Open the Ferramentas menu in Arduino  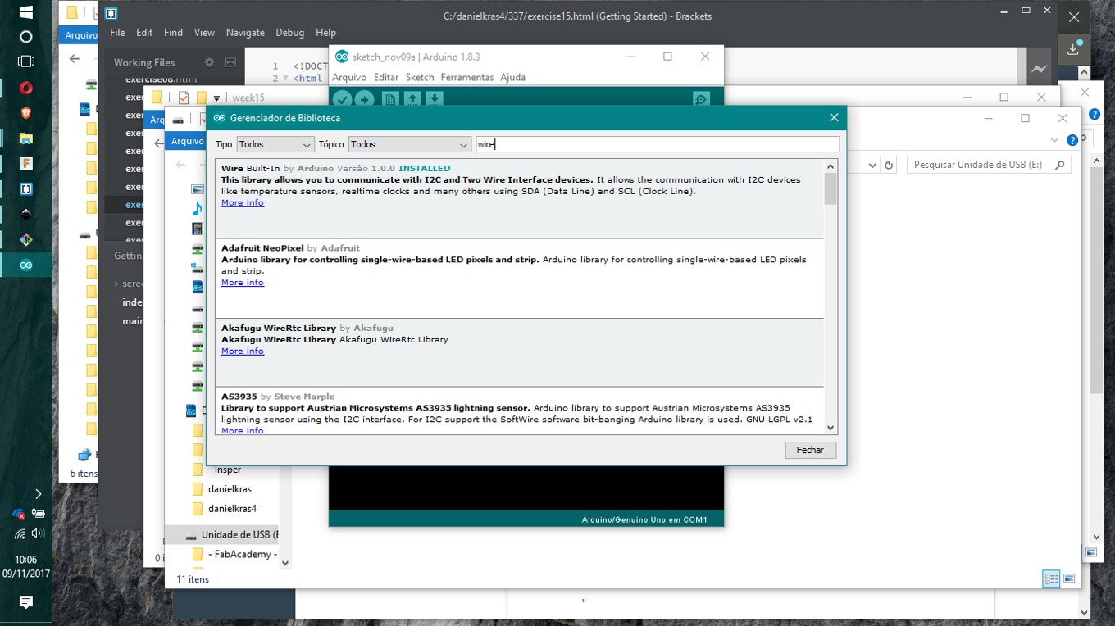pos(466,77)
